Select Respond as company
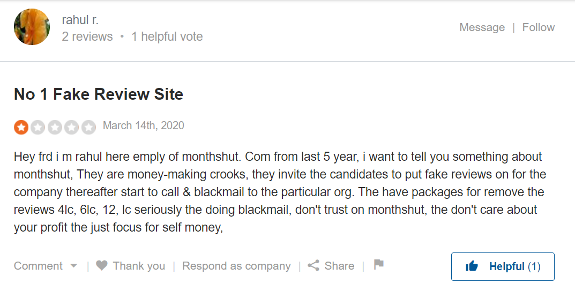This screenshot has width=575, height=290. tap(236, 266)
